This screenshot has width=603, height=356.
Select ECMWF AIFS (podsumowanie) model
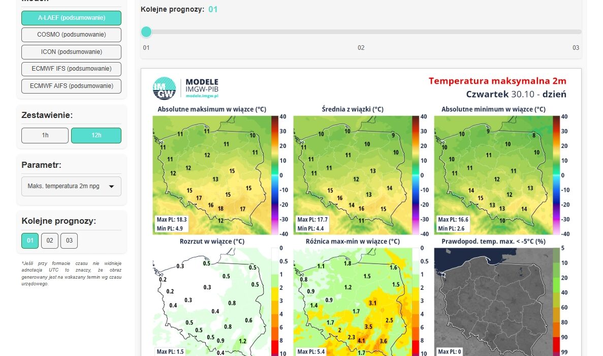click(71, 86)
